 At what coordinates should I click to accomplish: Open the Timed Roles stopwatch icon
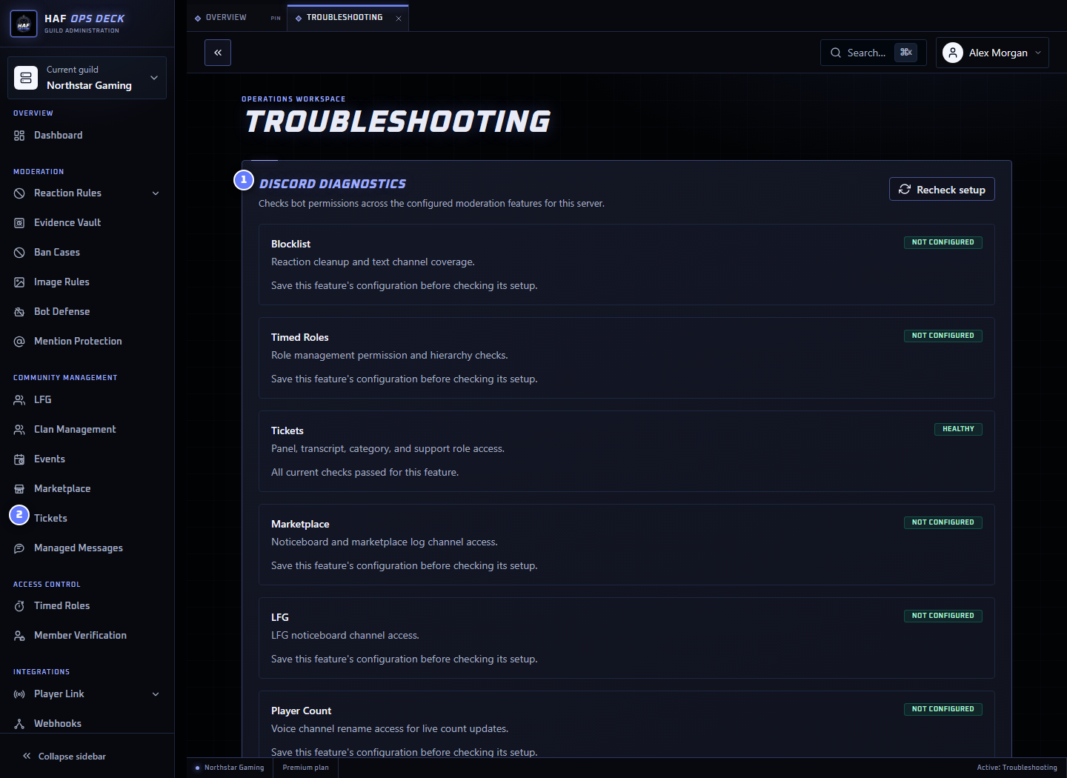(x=19, y=606)
